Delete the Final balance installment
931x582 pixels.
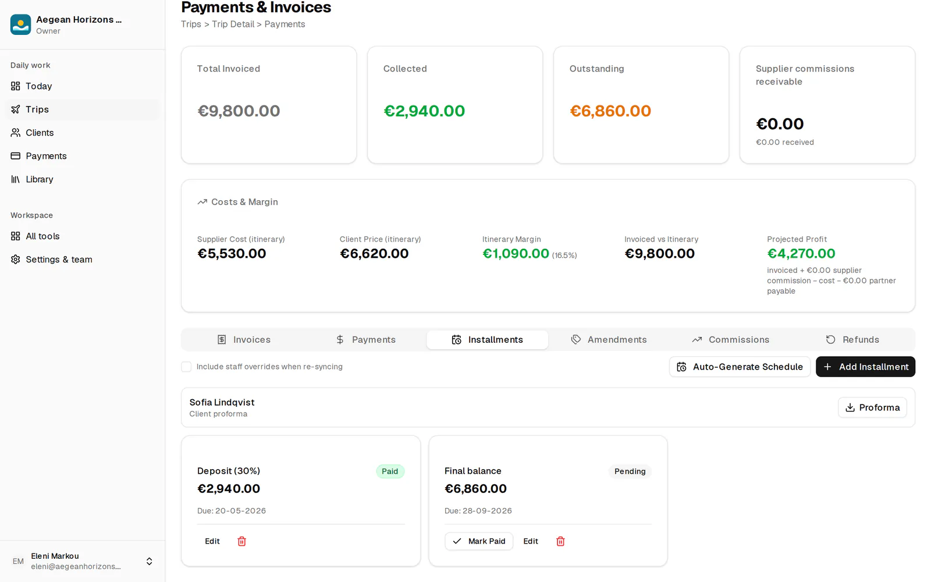(x=560, y=541)
